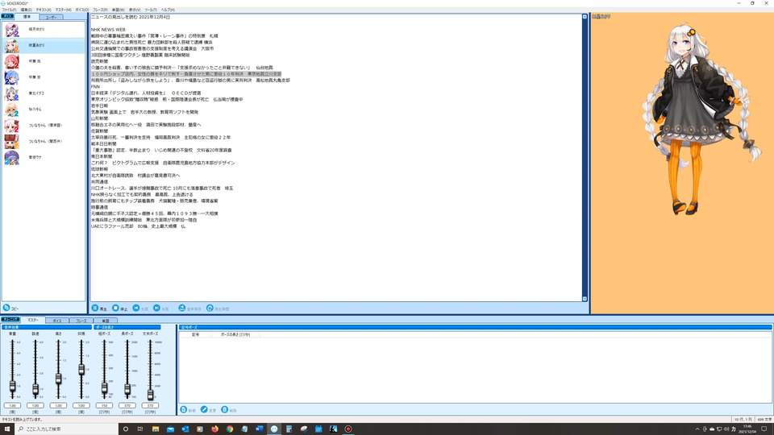Viewport: 774px width, 435px height.
Task: Pause playback with the 再生 button
Action: 99,309
